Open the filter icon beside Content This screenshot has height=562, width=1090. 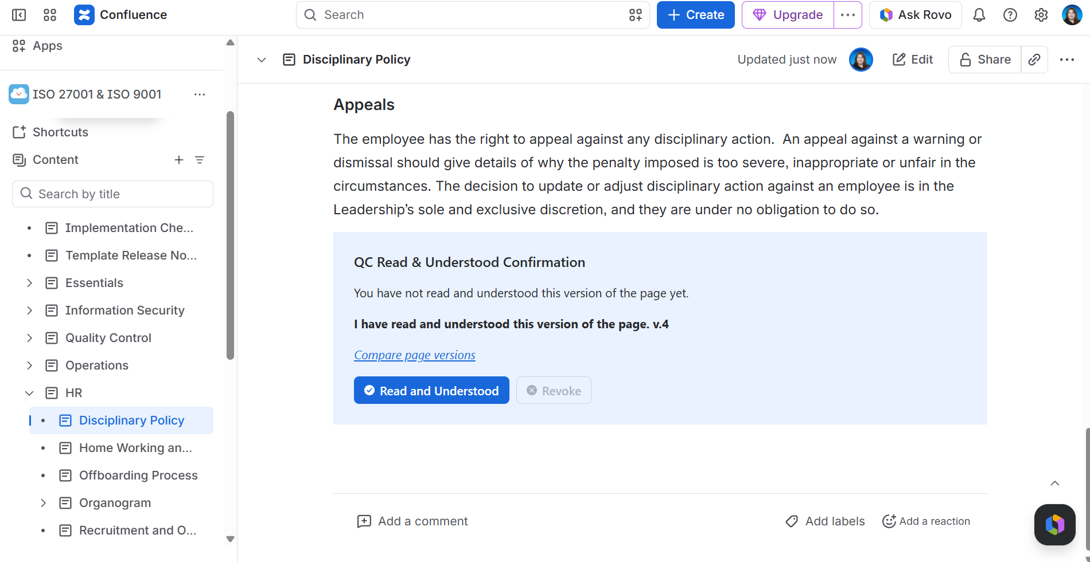(x=200, y=160)
